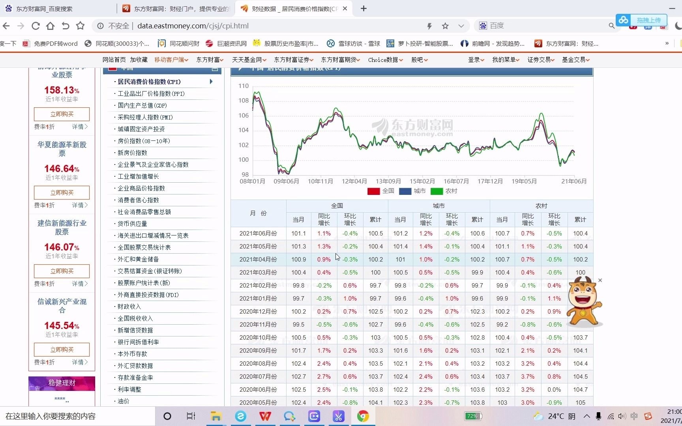
Task: Click the cloud upload 拖拽上传 button
Action: 641,20
